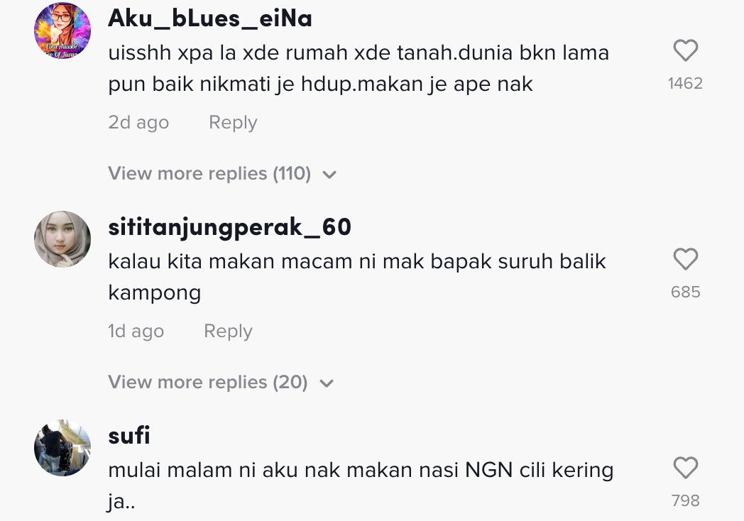The height and width of the screenshot is (521, 744).
Task: Select sufi's 'mulai malam ni' comment text
Action: click(361, 486)
